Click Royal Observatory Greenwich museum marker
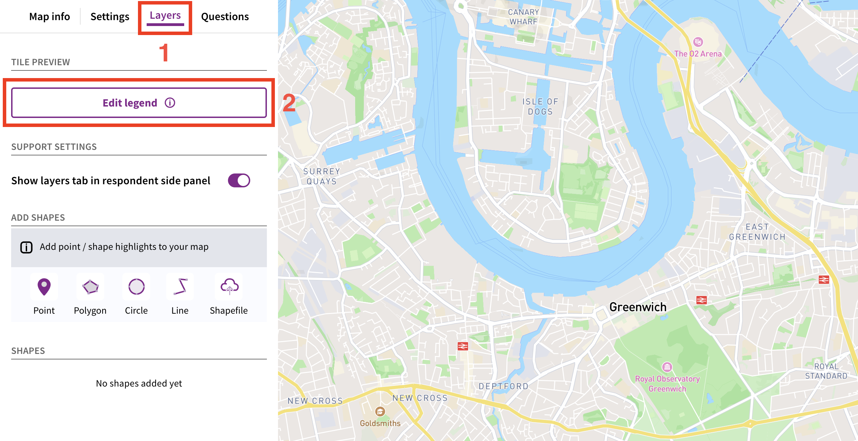Viewport: 858px width, 441px height. click(x=667, y=367)
